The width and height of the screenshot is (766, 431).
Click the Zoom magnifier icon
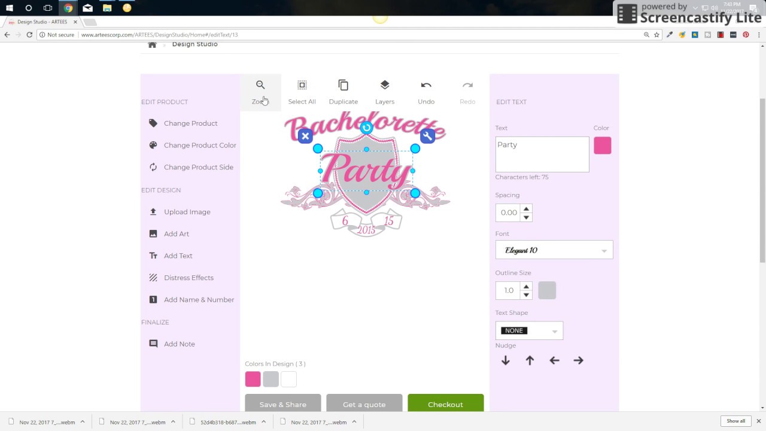[260, 85]
